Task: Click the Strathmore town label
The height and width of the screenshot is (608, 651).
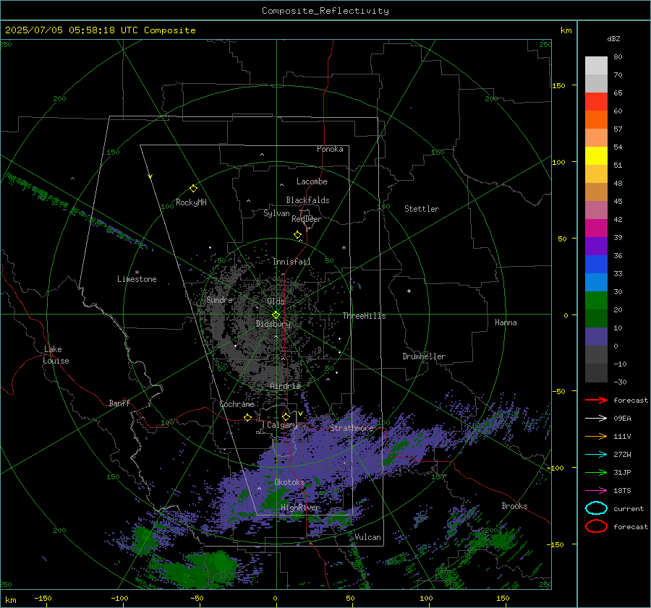Action: pyautogui.click(x=352, y=428)
